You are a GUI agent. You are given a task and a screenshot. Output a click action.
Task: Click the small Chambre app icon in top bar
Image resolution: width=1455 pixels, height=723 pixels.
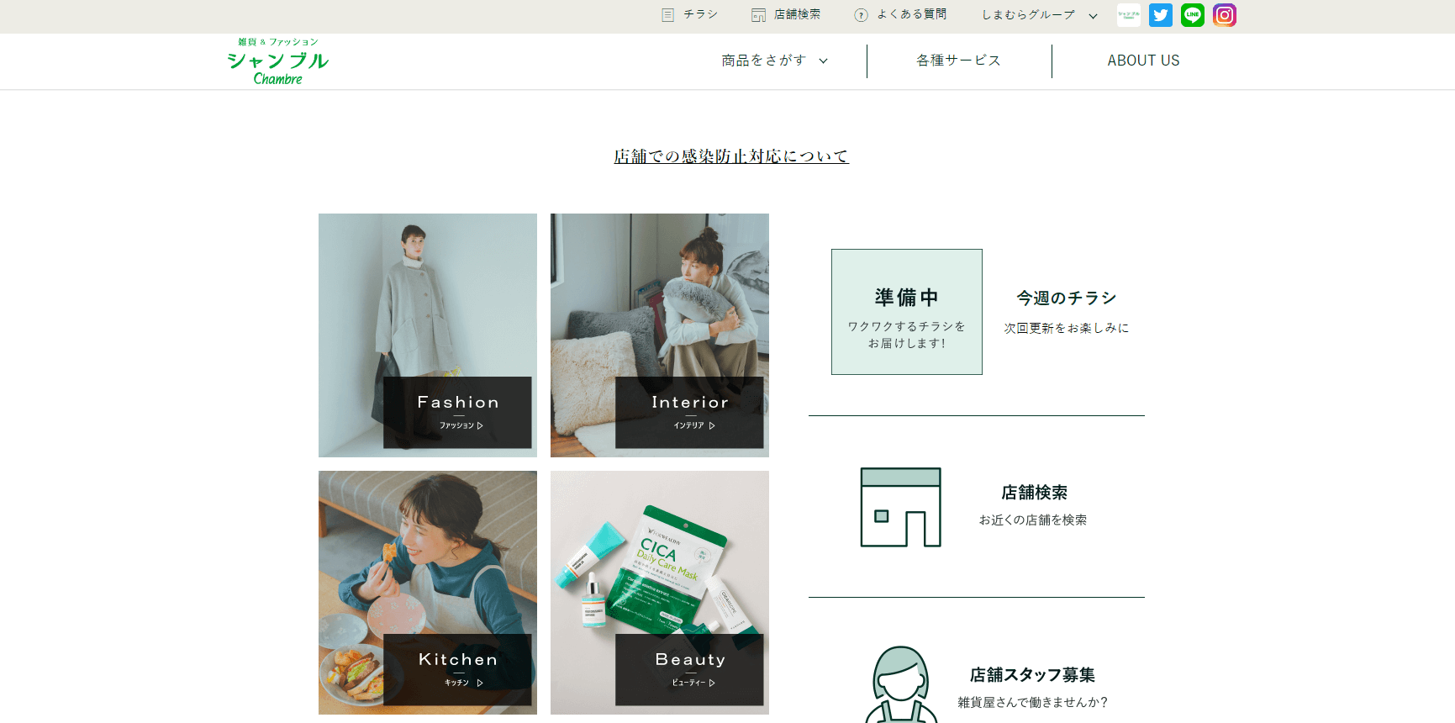point(1128,15)
